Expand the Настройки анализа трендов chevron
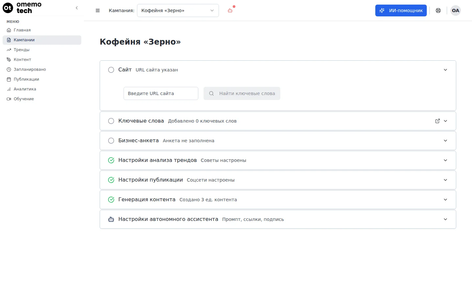Screen dimensions: 472x295 pos(445,160)
